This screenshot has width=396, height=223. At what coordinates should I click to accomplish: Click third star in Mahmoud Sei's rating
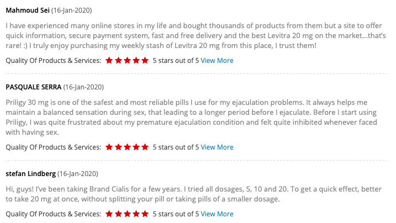tap(127, 60)
